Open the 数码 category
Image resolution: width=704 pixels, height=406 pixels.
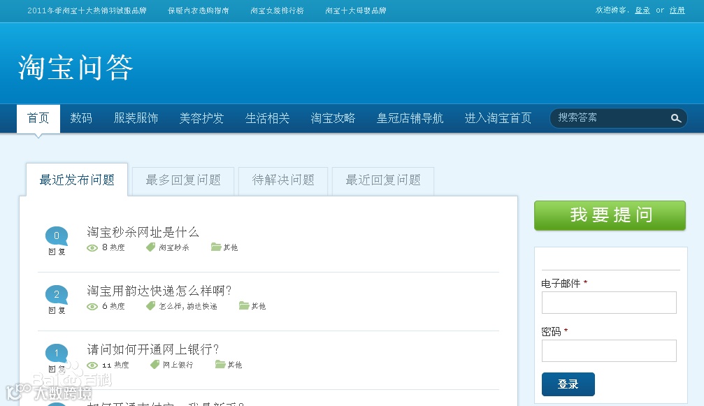81,118
